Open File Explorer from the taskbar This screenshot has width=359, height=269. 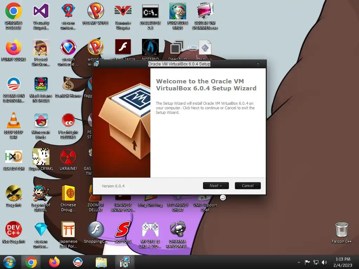pos(101,262)
